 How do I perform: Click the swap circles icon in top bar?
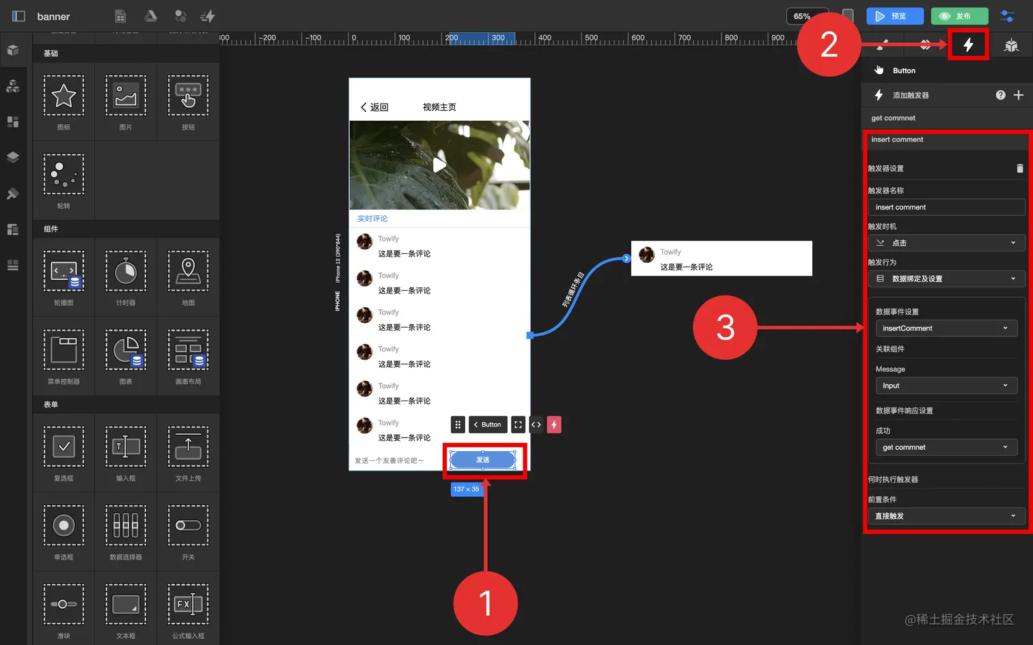(180, 16)
